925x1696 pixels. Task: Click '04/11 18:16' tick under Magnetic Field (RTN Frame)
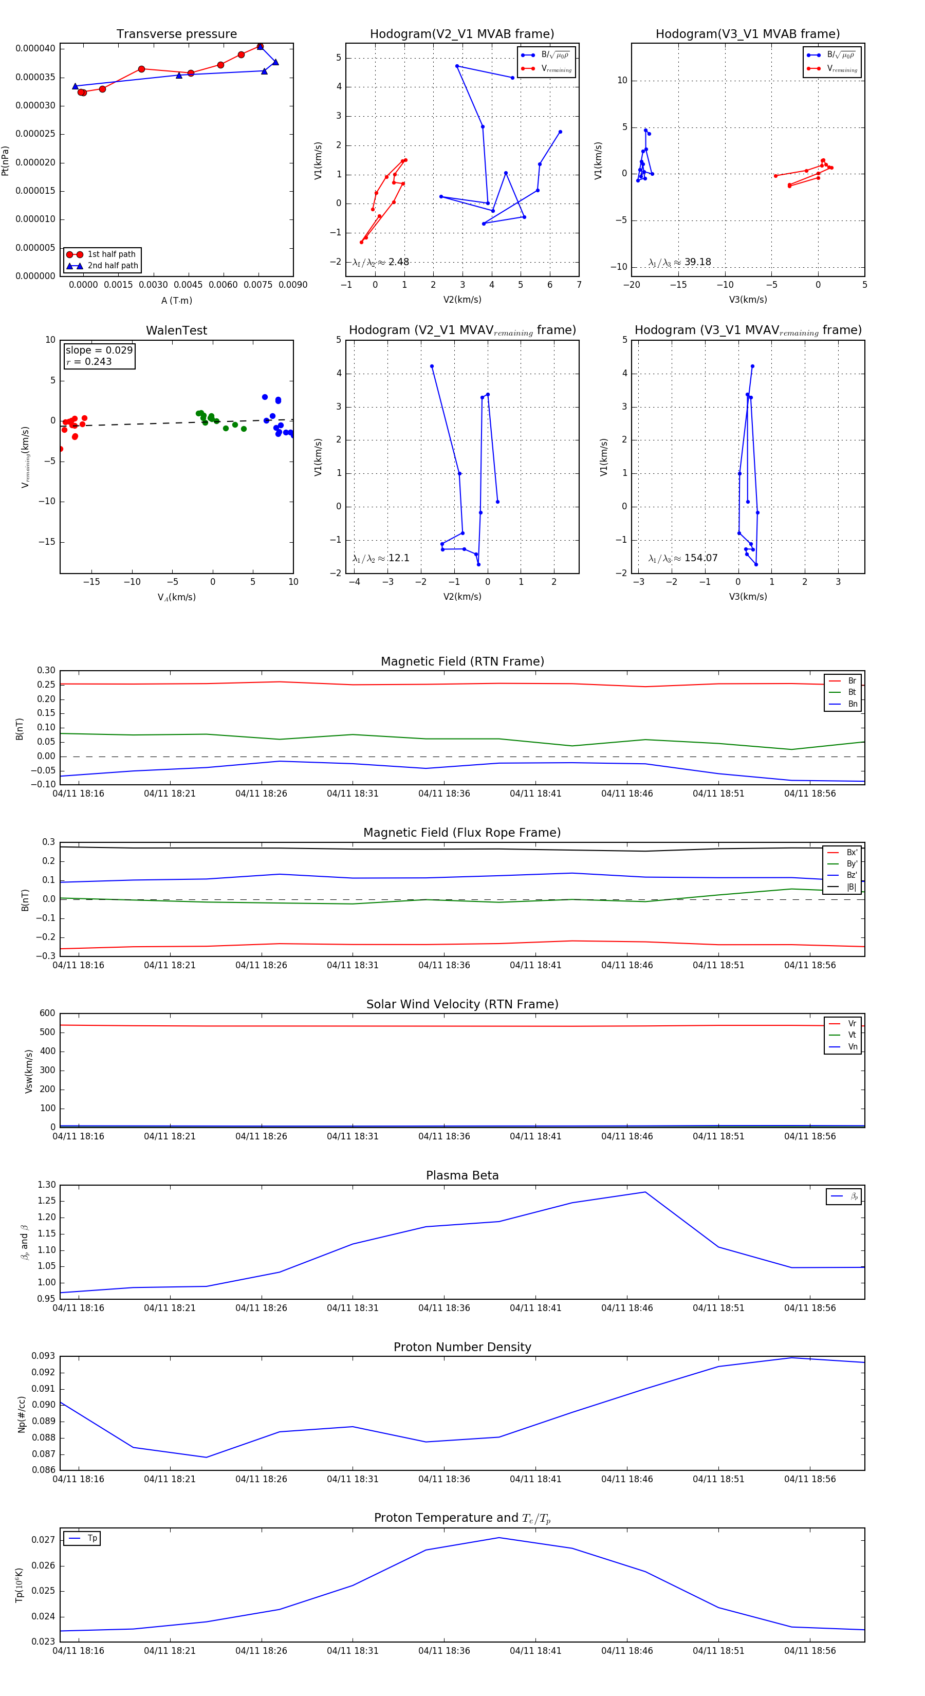78,794
